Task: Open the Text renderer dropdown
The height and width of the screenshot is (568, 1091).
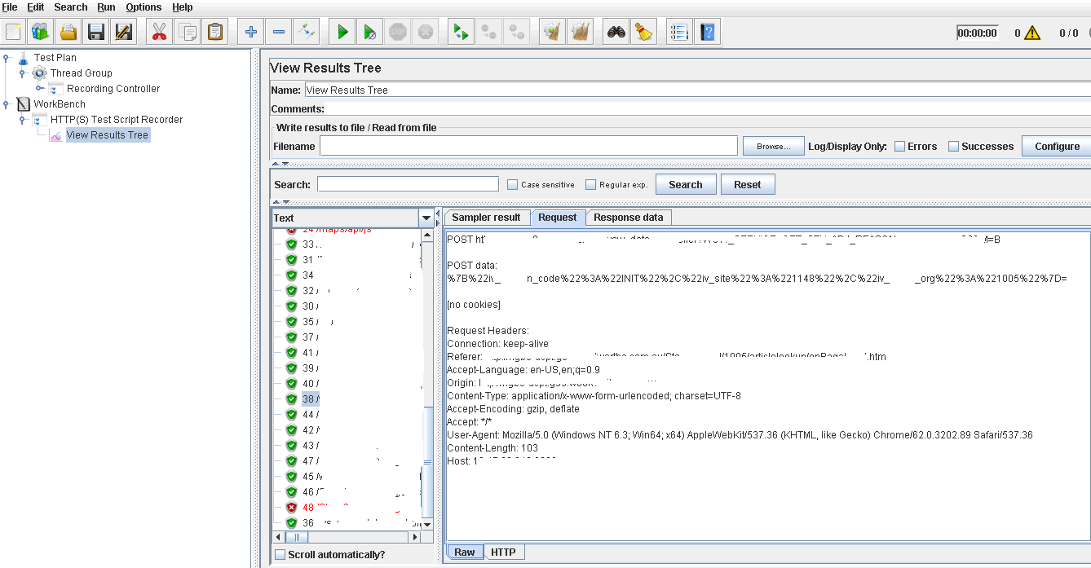Action: [x=426, y=218]
